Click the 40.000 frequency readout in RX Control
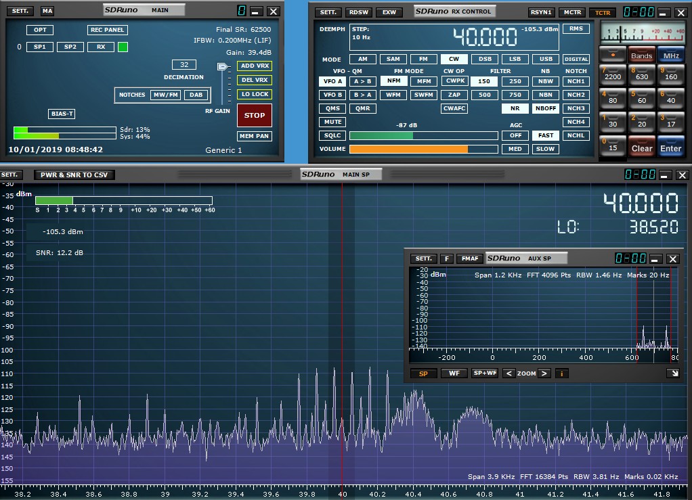Image resolution: width=692 pixels, height=500 pixels. point(485,37)
